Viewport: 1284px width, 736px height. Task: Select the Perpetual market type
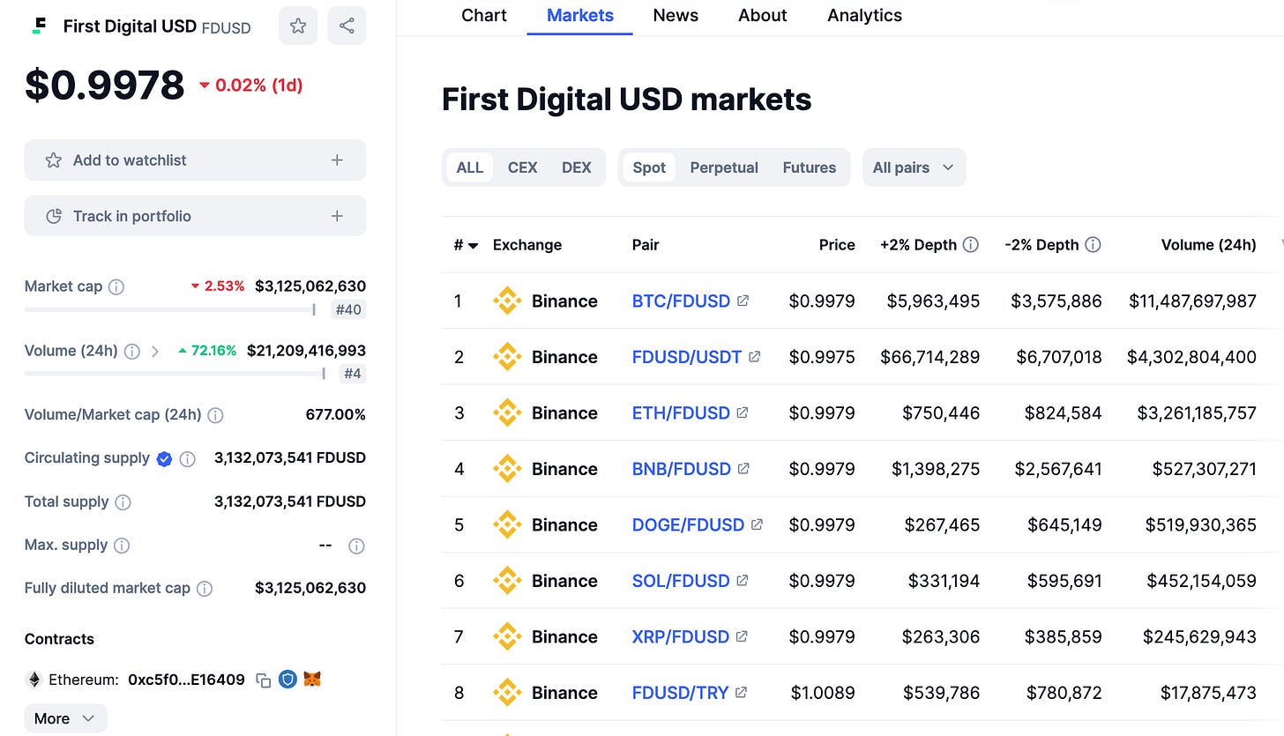(724, 167)
